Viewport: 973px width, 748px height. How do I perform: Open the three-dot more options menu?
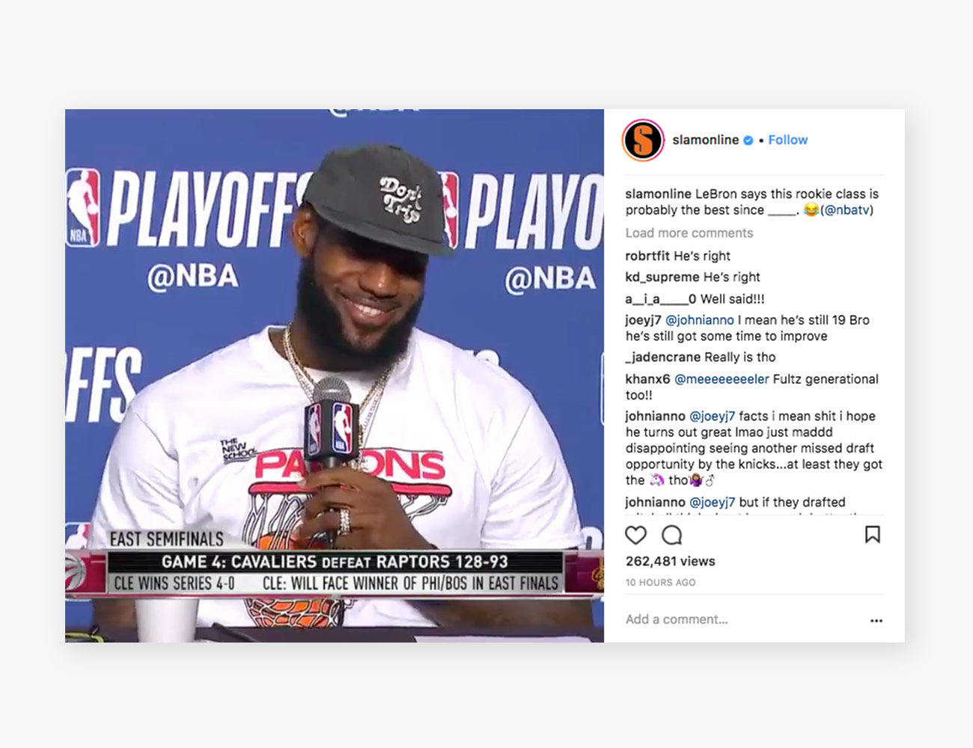click(876, 620)
